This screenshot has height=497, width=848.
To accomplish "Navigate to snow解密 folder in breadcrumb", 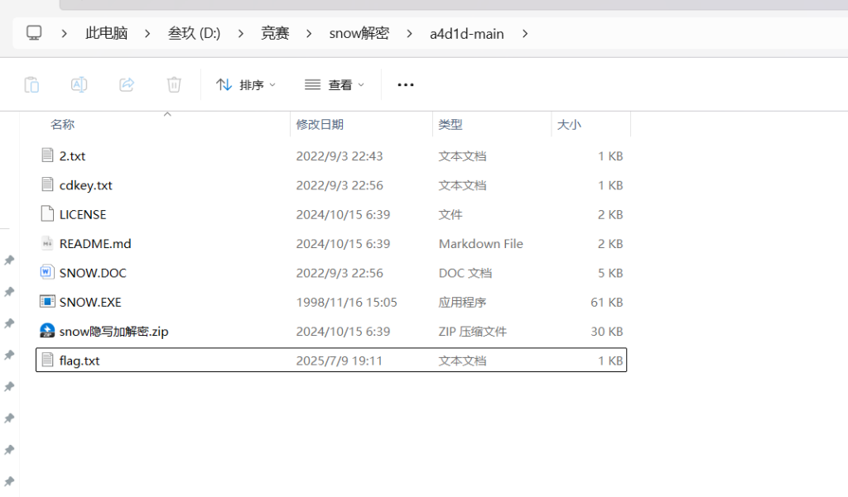I will tap(359, 34).
